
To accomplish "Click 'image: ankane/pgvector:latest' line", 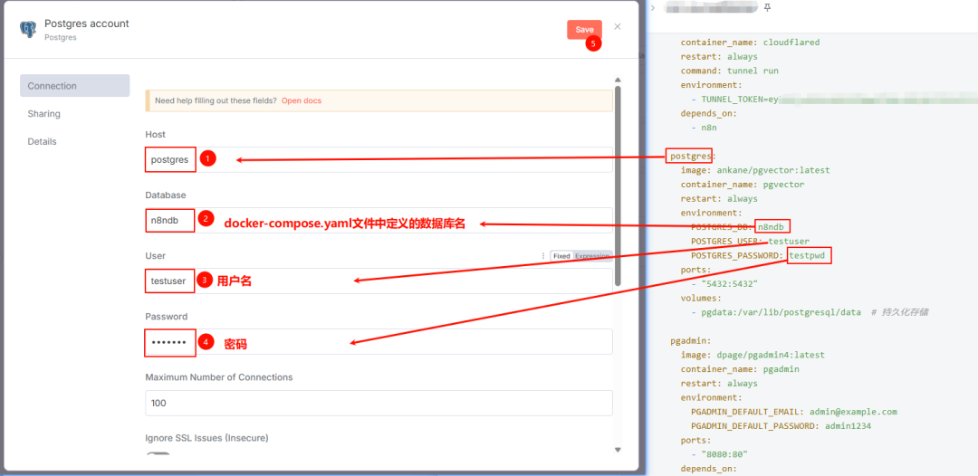I will click(754, 170).
